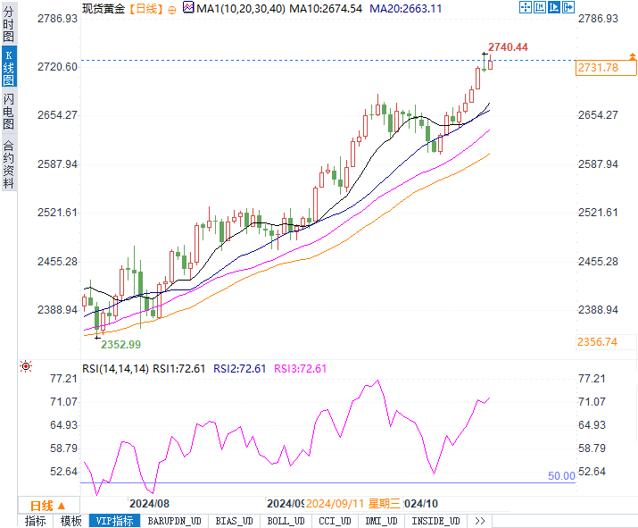Open the 指标 tab at bottom
Image resolution: width=638 pixels, height=528 pixels.
coord(36,521)
